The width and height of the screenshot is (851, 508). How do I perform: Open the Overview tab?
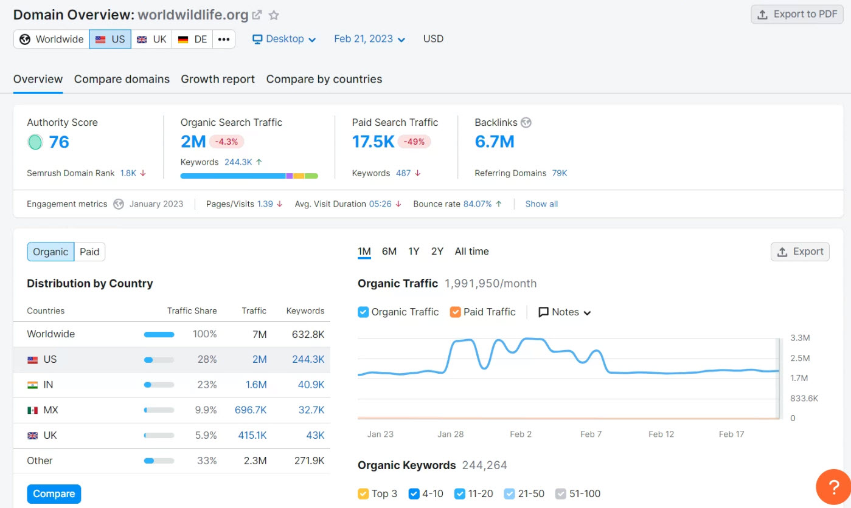click(x=38, y=79)
